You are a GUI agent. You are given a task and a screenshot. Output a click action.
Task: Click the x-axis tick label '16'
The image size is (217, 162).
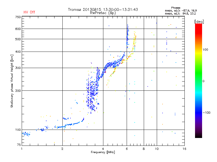184,149
